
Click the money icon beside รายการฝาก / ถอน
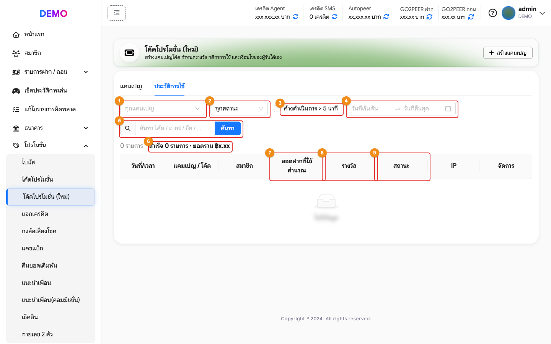click(16, 72)
